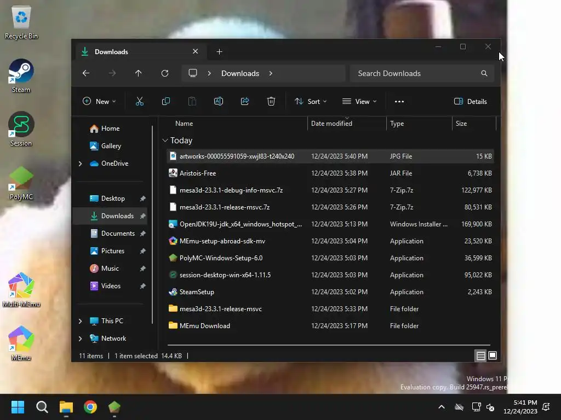Show hidden system tray icons
The height and width of the screenshot is (420, 561).
click(442, 407)
